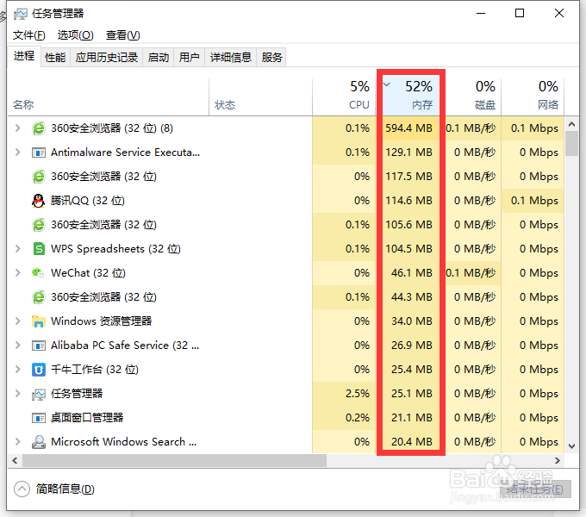The image size is (586, 517).
Task: Click the vertical scrollbar down arrow
Action: click(572, 445)
